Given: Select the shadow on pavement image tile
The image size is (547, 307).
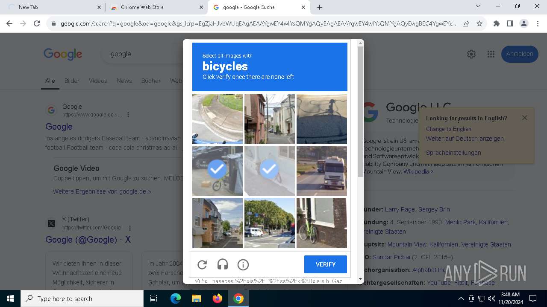Looking at the screenshot, I should 322,119.
